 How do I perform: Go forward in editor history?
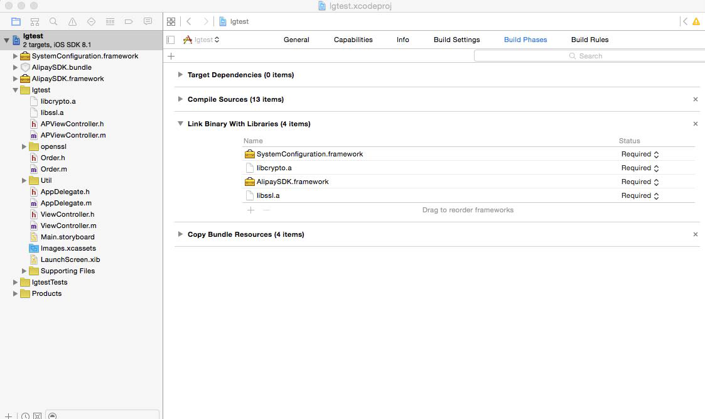pos(205,21)
